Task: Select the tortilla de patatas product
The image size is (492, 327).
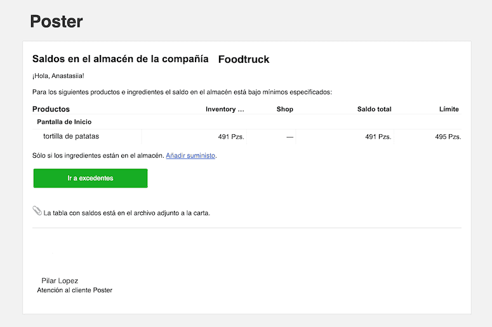Action: (71, 136)
